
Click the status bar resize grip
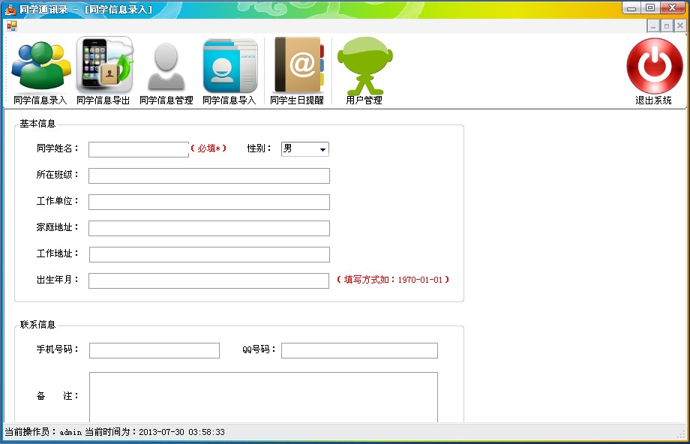[x=681, y=434]
